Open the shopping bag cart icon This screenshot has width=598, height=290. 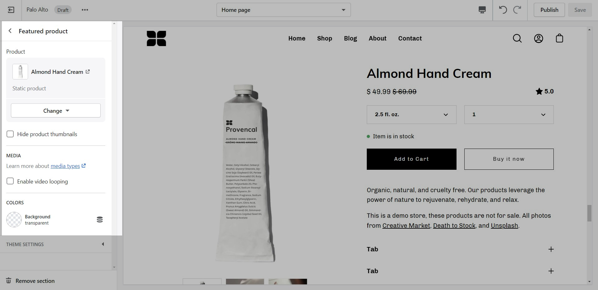tap(559, 38)
